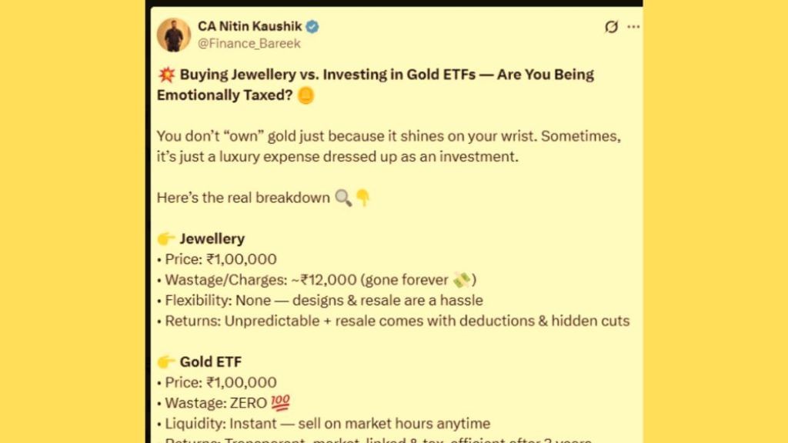Click the red 100 emoji

tap(280, 403)
